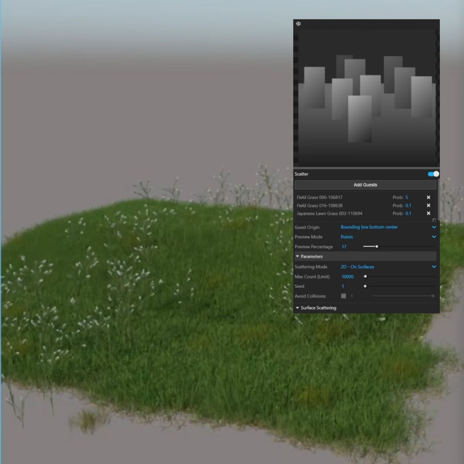The width and height of the screenshot is (464, 464).
Task: Collapse the Parameters section
Action: [x=298, y=256]
